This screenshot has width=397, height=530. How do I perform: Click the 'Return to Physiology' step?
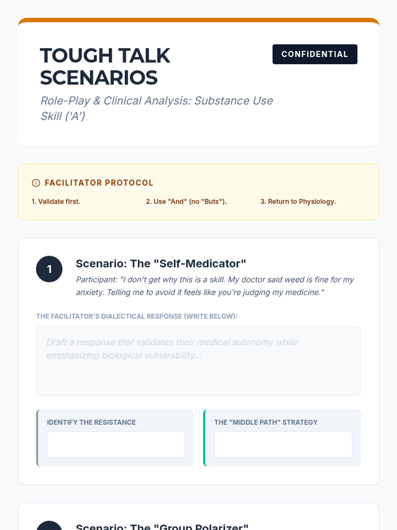298,201
